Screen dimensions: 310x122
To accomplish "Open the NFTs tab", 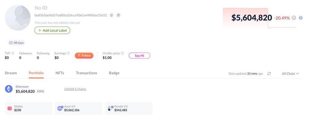I will click(60, 73).
